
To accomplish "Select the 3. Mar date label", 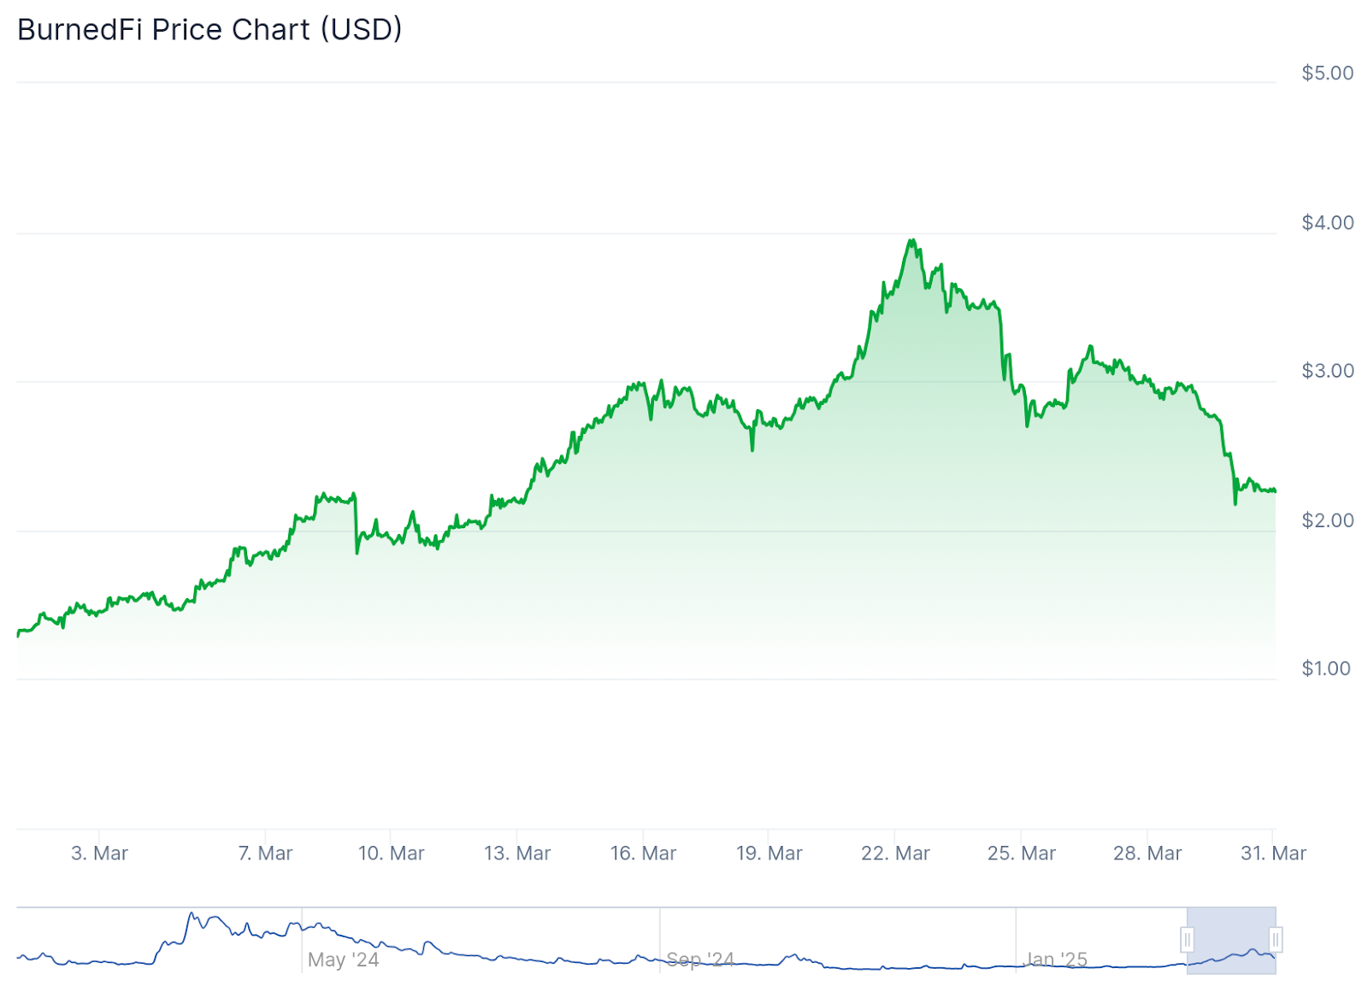I will click(99, 853).
